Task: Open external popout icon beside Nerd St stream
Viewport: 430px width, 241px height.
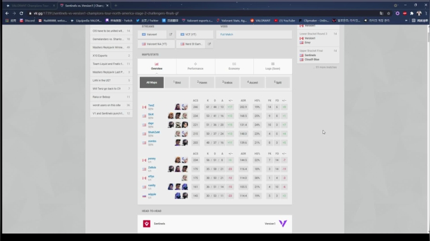Action: pyautogui.click(x=209, y=44)
